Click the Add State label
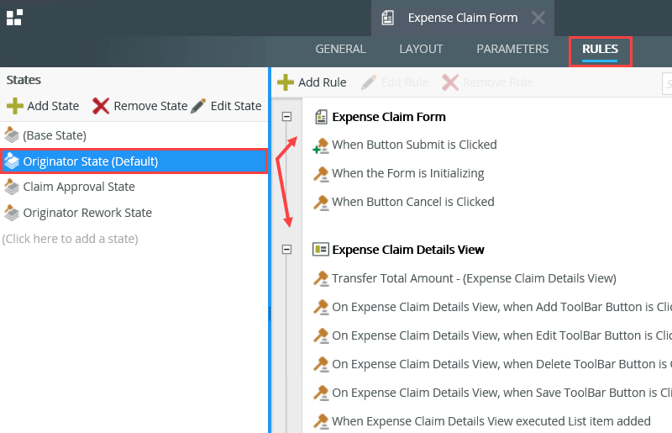The width and height of the screenshot is (672, 433). click(53, 106)
